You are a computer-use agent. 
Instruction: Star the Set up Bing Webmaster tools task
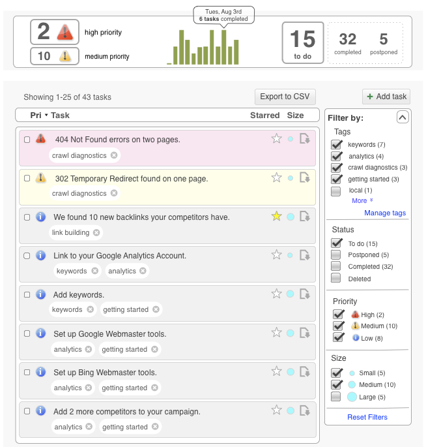[276, 372]
